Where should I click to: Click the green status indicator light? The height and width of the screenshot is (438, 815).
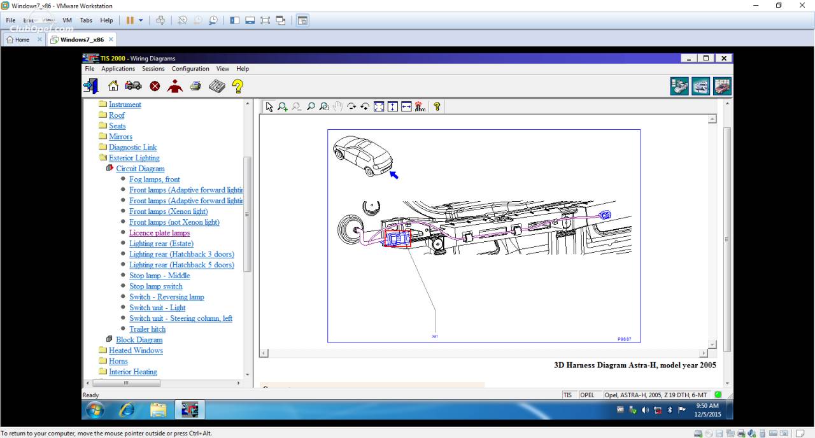pyautogui.click(x=718, y=395)
